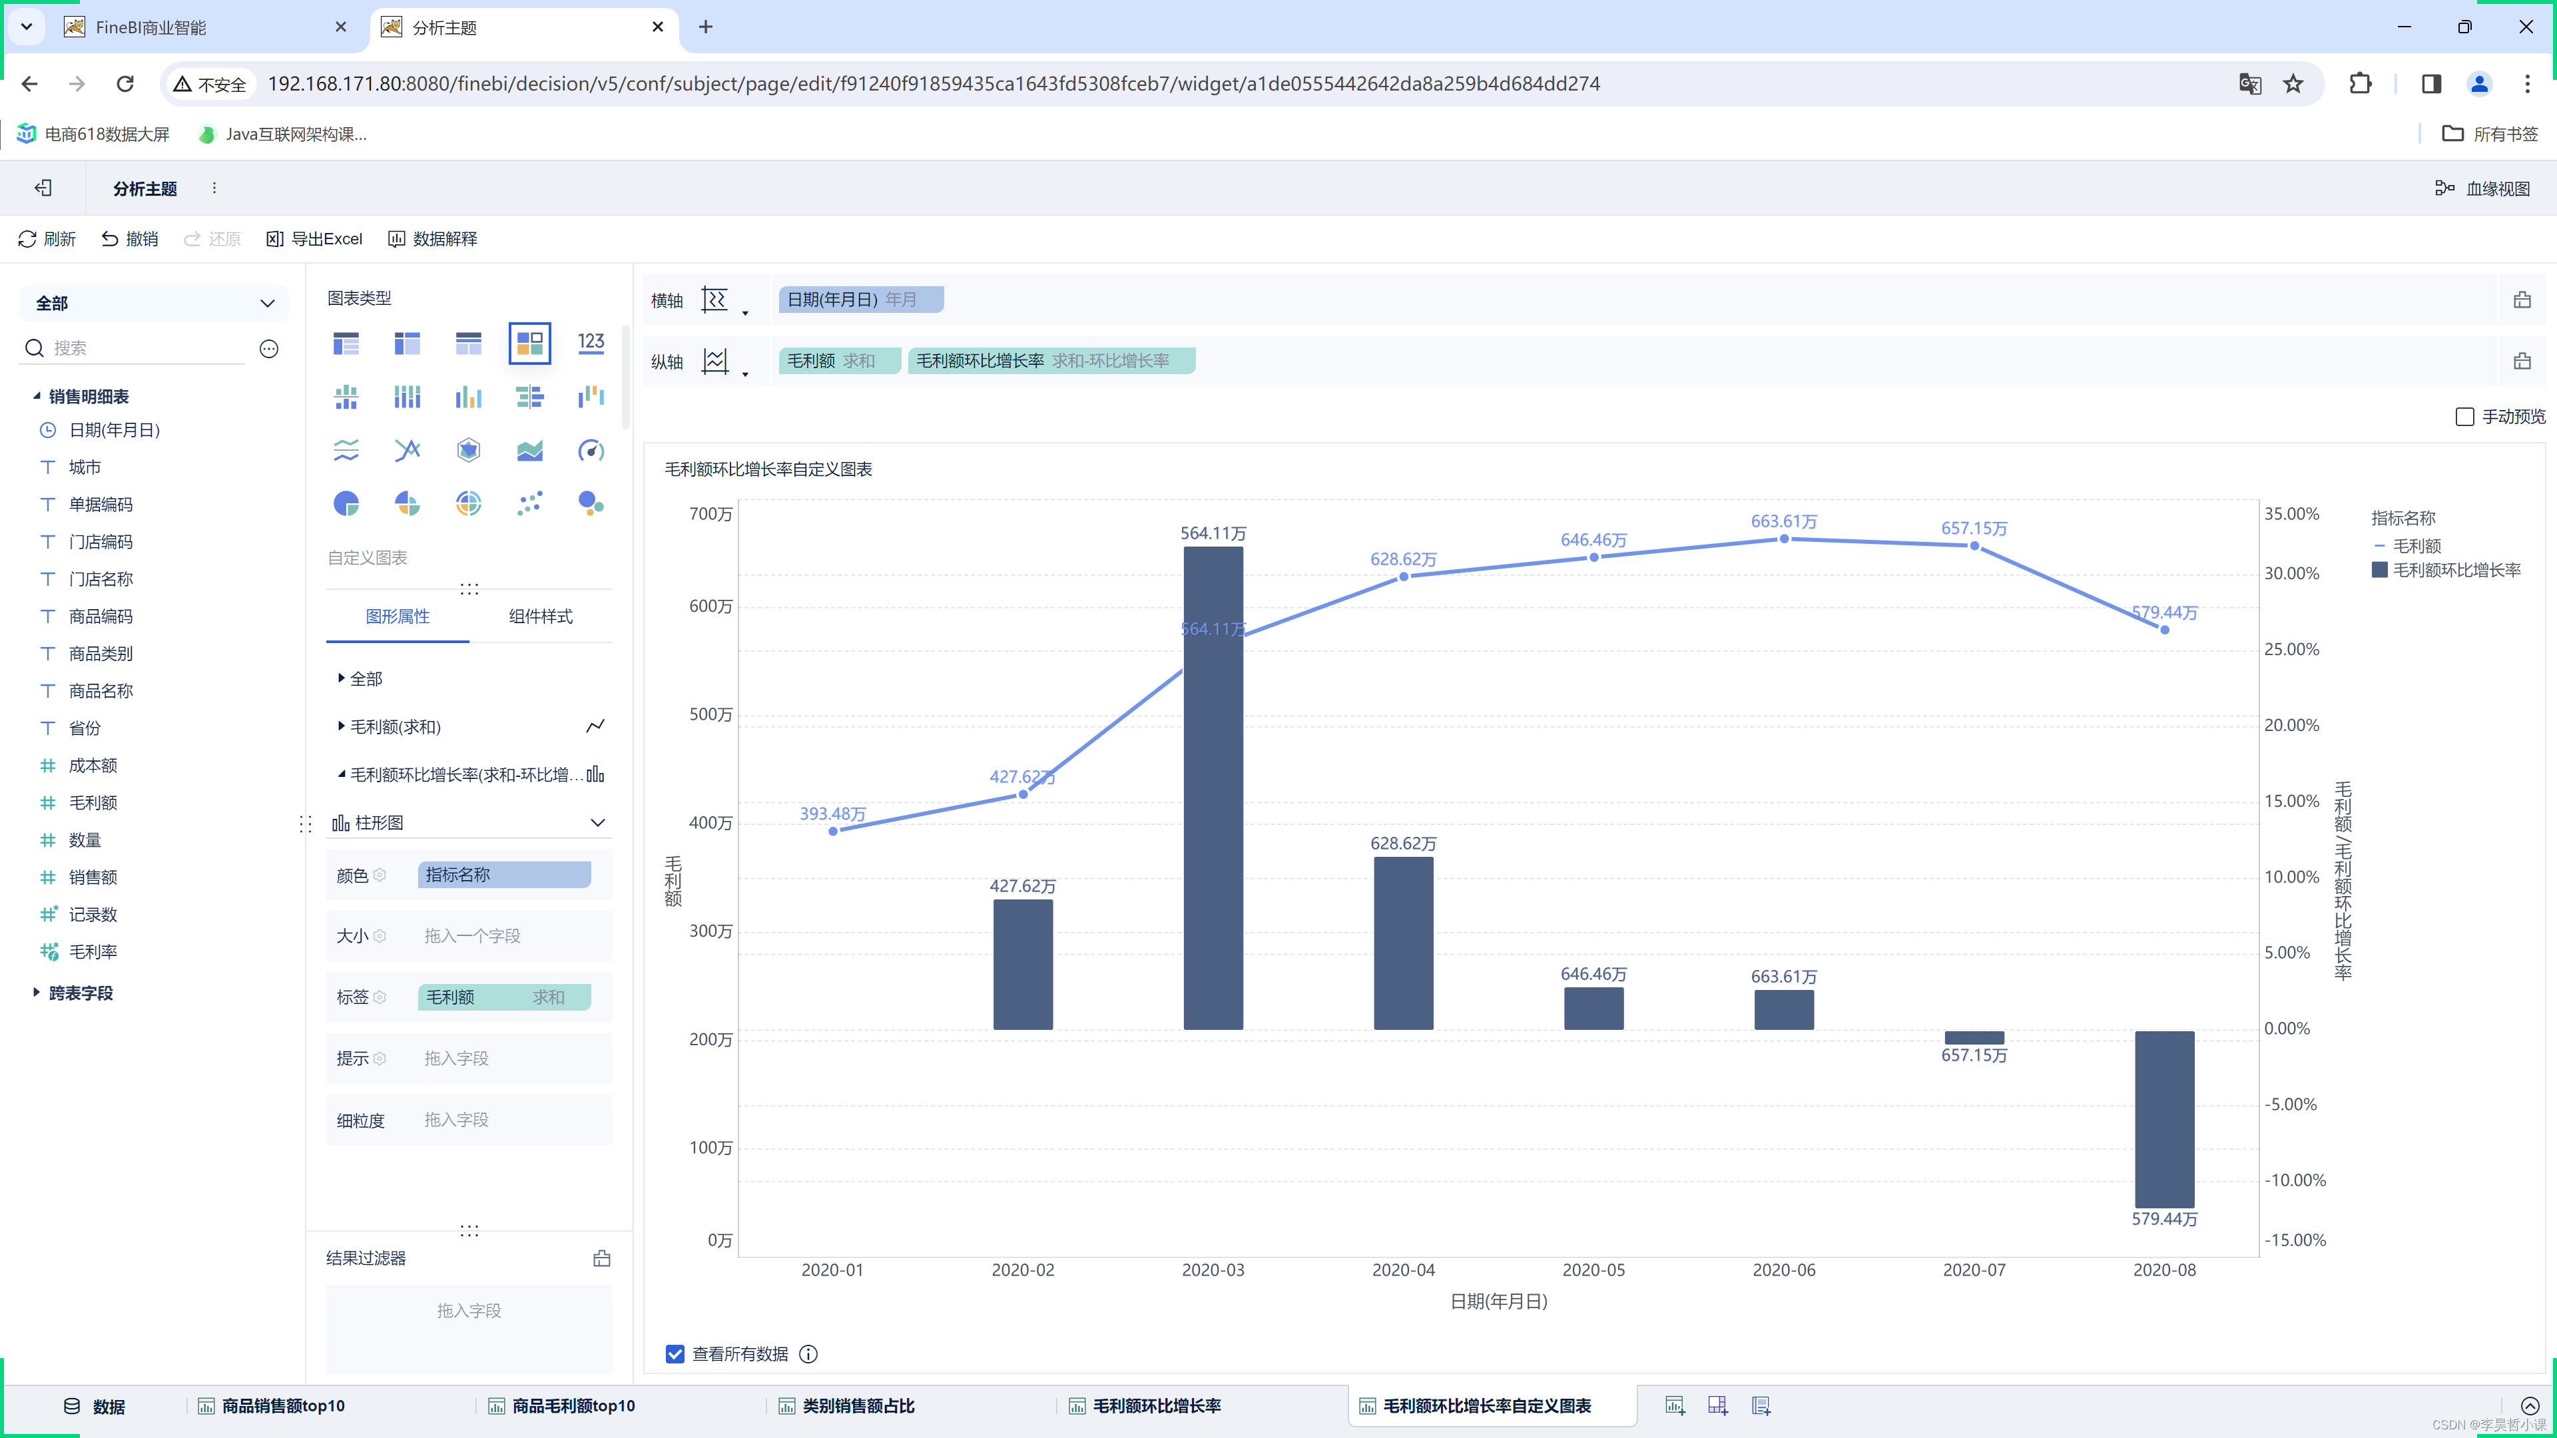The height and width of the screenshot is (1438, 2557).
Task: Collapse the 毛利额环比增长率 attribute section
Action: point(340,774)
